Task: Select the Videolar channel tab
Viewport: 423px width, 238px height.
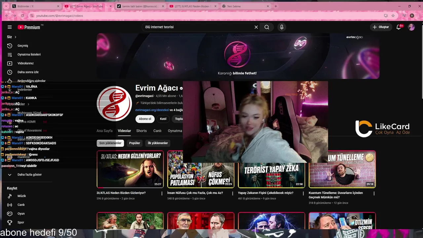Action: click(x=125, y=131)
